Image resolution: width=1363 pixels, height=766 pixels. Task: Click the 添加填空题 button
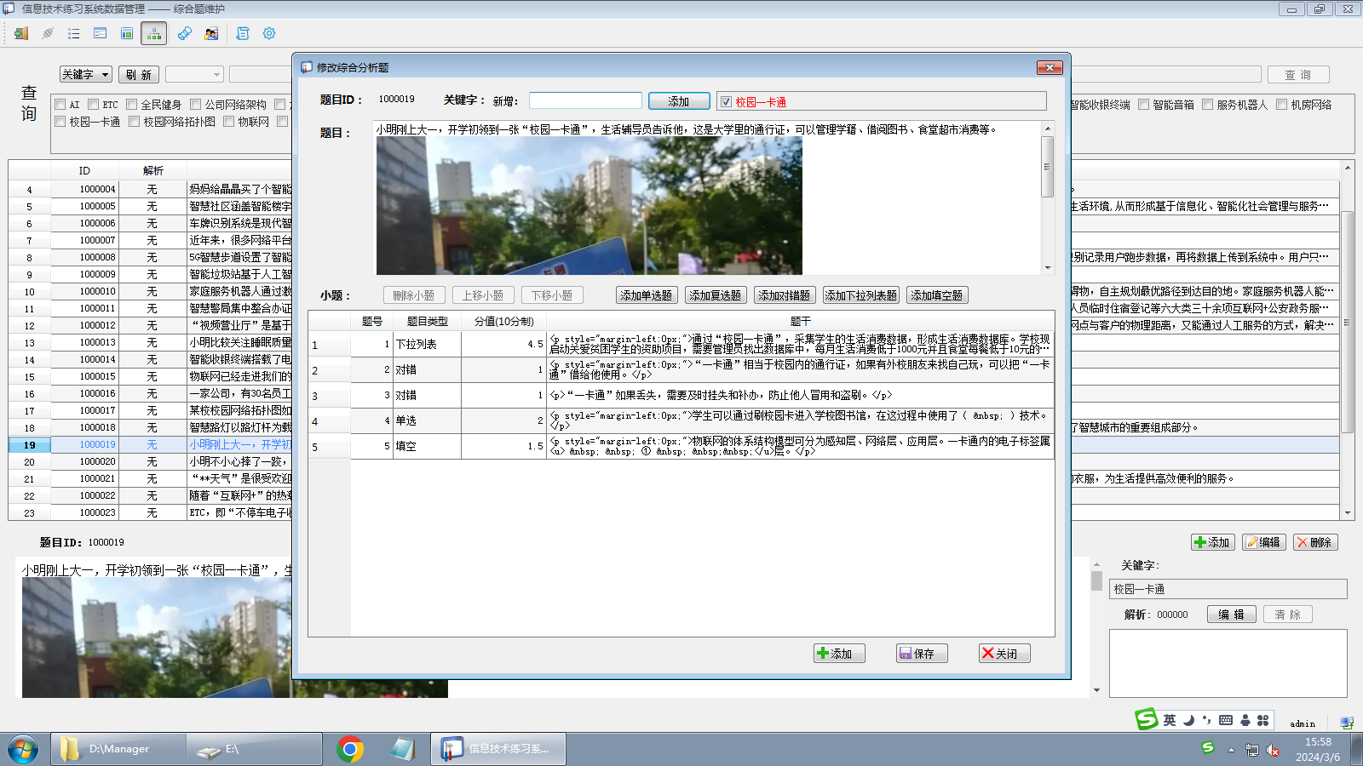point(937,295)
